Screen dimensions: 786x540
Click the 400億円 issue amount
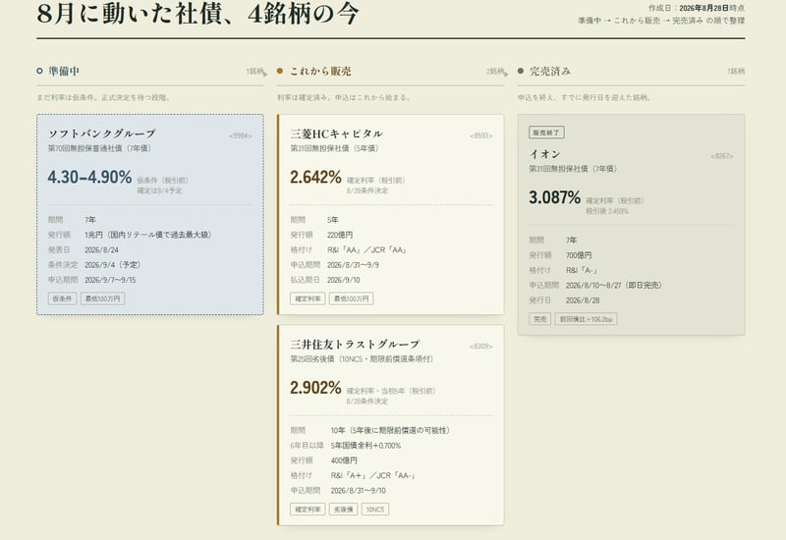[344, 460]
